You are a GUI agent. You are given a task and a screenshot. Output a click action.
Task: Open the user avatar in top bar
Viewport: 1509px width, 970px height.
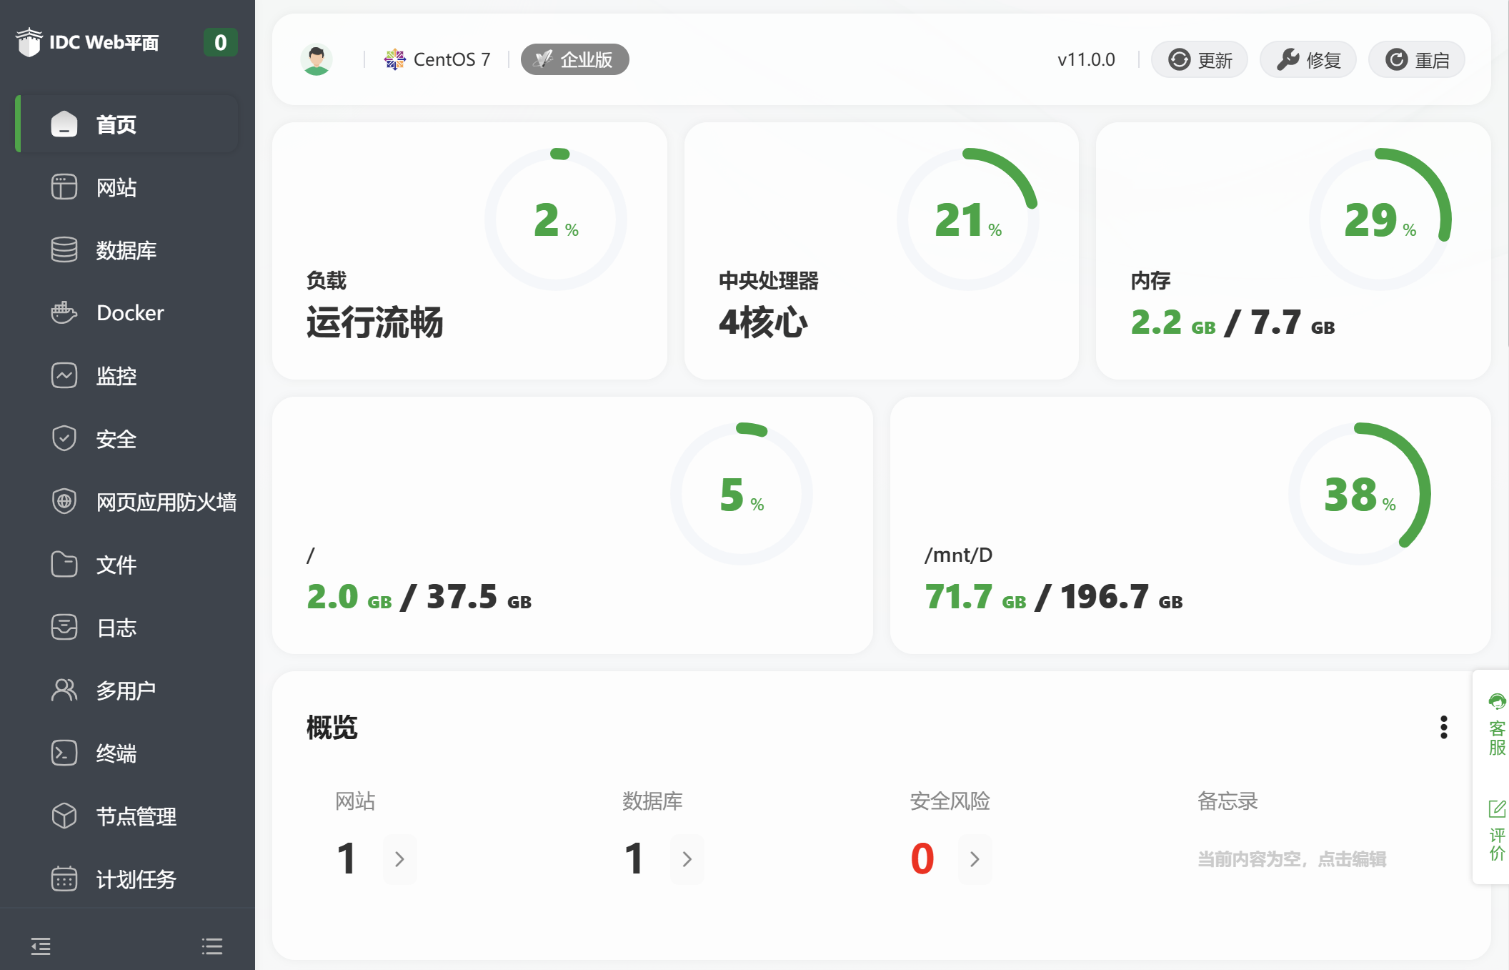[x=317, y=59]
